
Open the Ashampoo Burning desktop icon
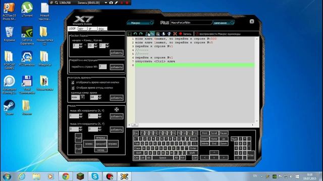click(9, 85)
